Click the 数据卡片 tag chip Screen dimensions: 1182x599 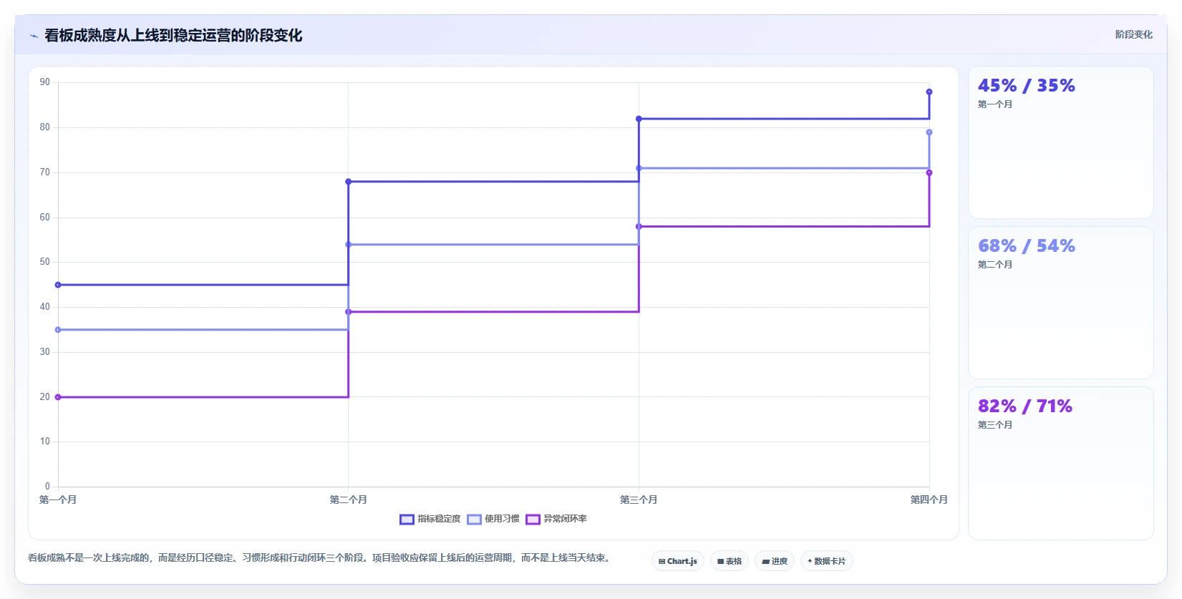[827, 561]
